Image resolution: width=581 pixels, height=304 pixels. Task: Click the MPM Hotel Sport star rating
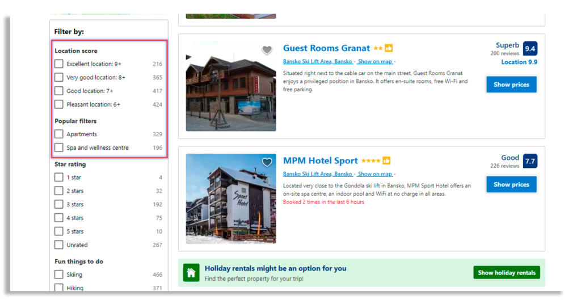(x=371, y=161)
